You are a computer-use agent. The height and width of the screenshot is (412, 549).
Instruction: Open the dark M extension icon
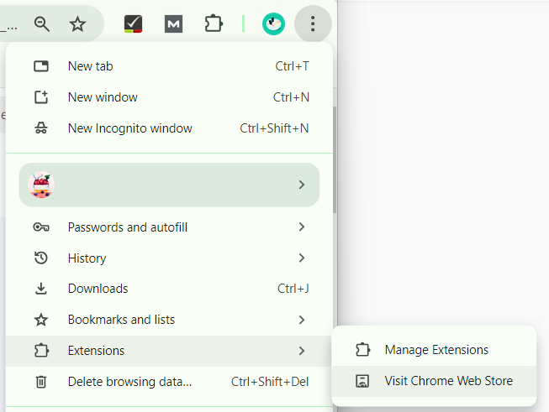coord(173,23)
